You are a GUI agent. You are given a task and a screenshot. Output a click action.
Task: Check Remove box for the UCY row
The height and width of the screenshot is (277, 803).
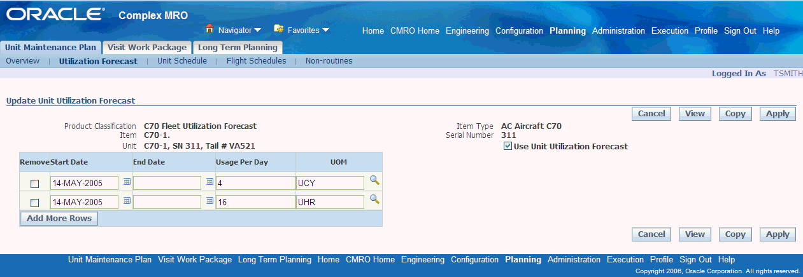point(35,184)
